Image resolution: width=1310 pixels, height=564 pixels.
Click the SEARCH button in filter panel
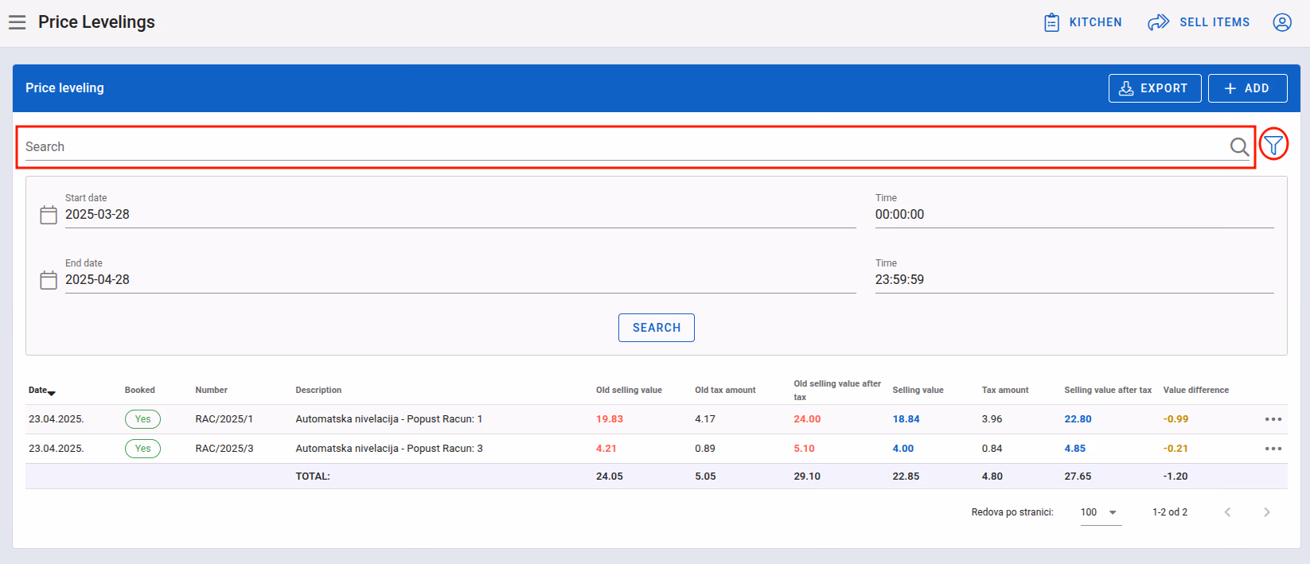pos(657,328)
